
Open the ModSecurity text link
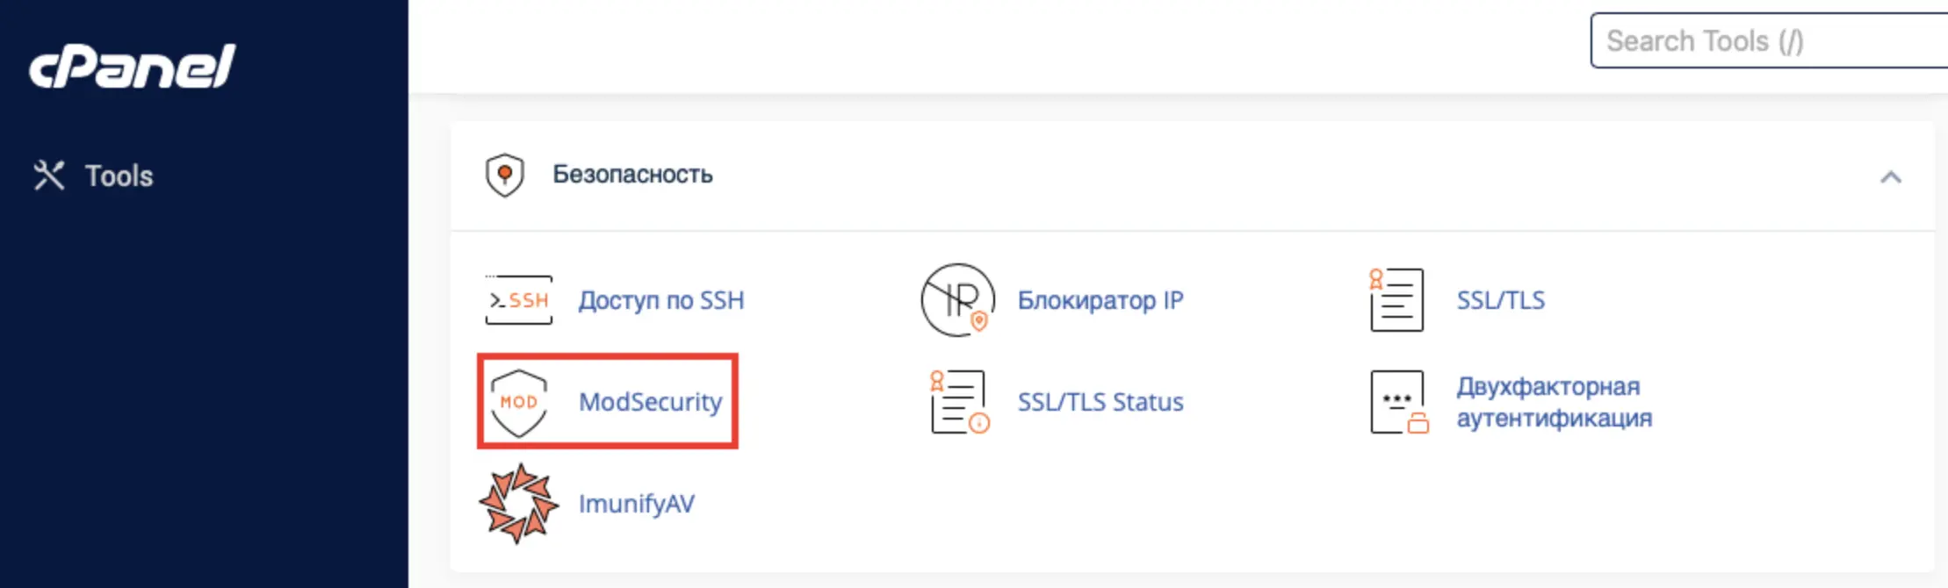pos(650,402)
